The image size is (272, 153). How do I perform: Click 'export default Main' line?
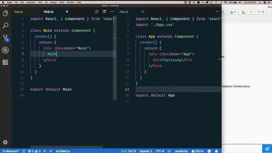(51, 89)
